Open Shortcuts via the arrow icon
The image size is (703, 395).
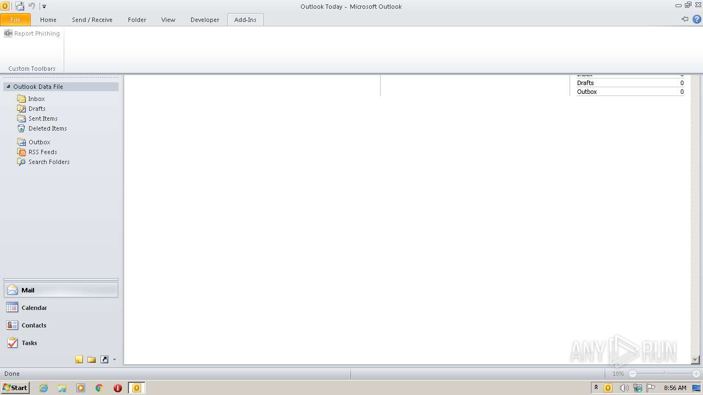[104, 359]
